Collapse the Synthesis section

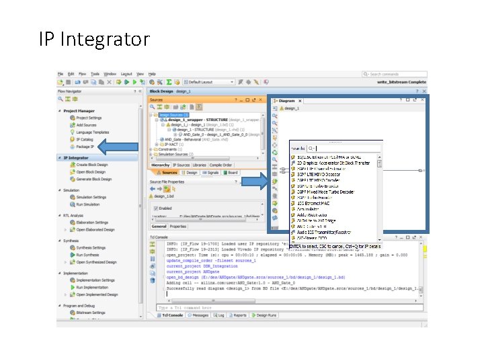[60, 241]
